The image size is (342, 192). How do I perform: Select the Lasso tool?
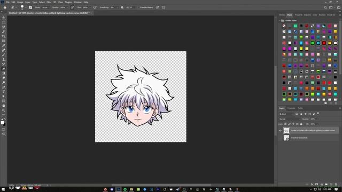click(x=4, y=27)
